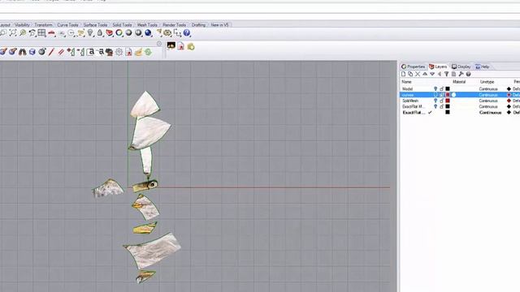
Task: Open the Curve Tools toolbar tab
Action: [x=67, y=25]
